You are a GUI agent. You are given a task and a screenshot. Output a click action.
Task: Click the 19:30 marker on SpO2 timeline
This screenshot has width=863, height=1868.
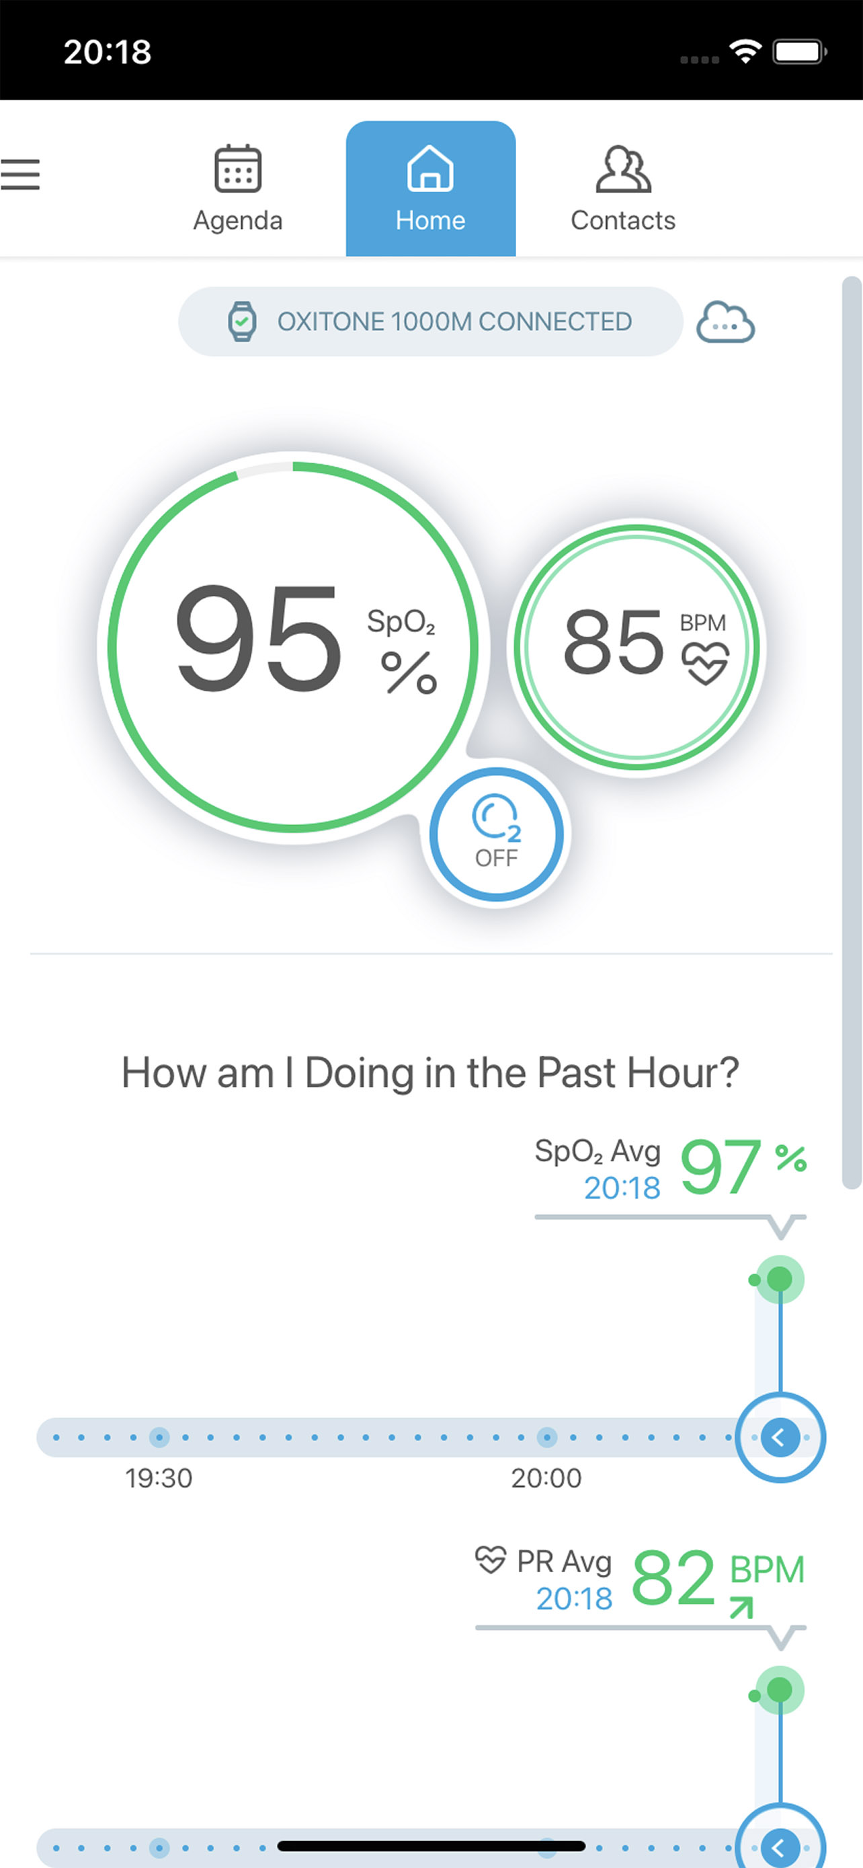[x=159, y=1437]
